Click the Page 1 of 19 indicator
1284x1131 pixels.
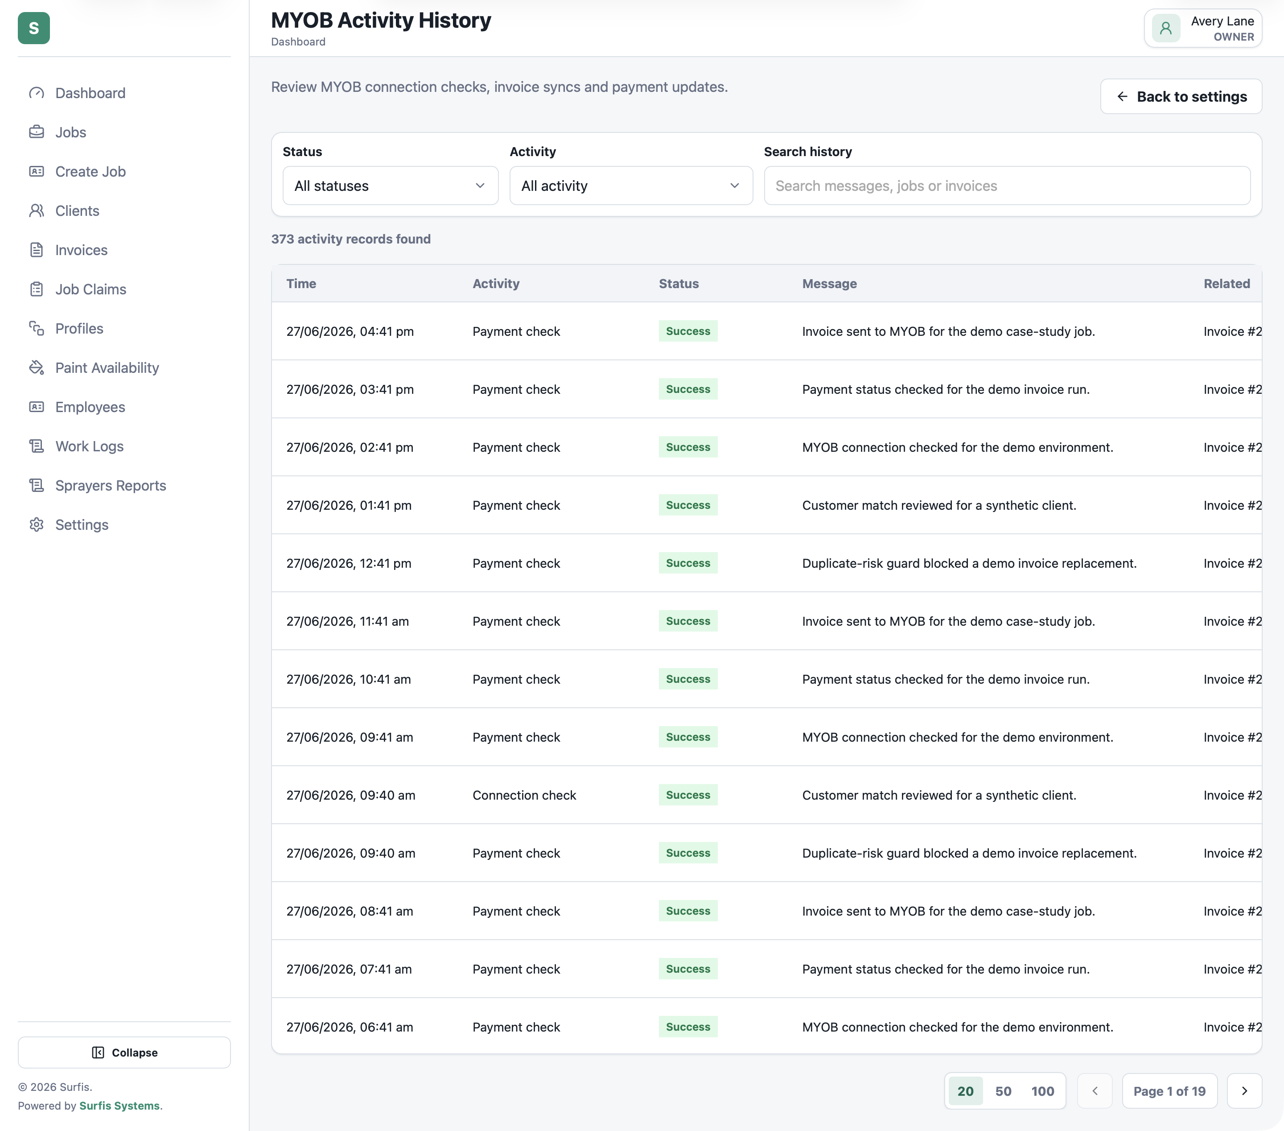pos(1170,1091)
